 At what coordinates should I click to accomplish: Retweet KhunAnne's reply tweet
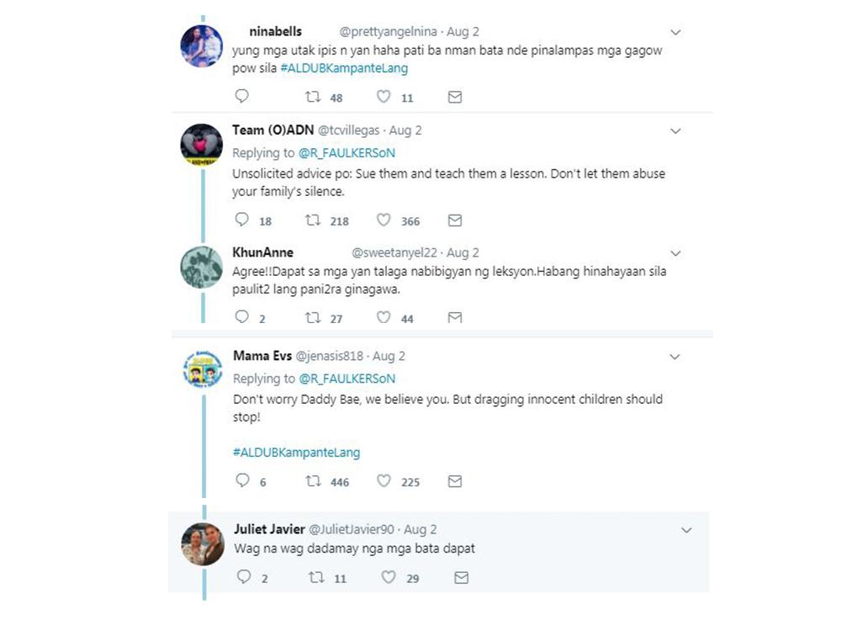pyautogui.click(x=313, y=317)
